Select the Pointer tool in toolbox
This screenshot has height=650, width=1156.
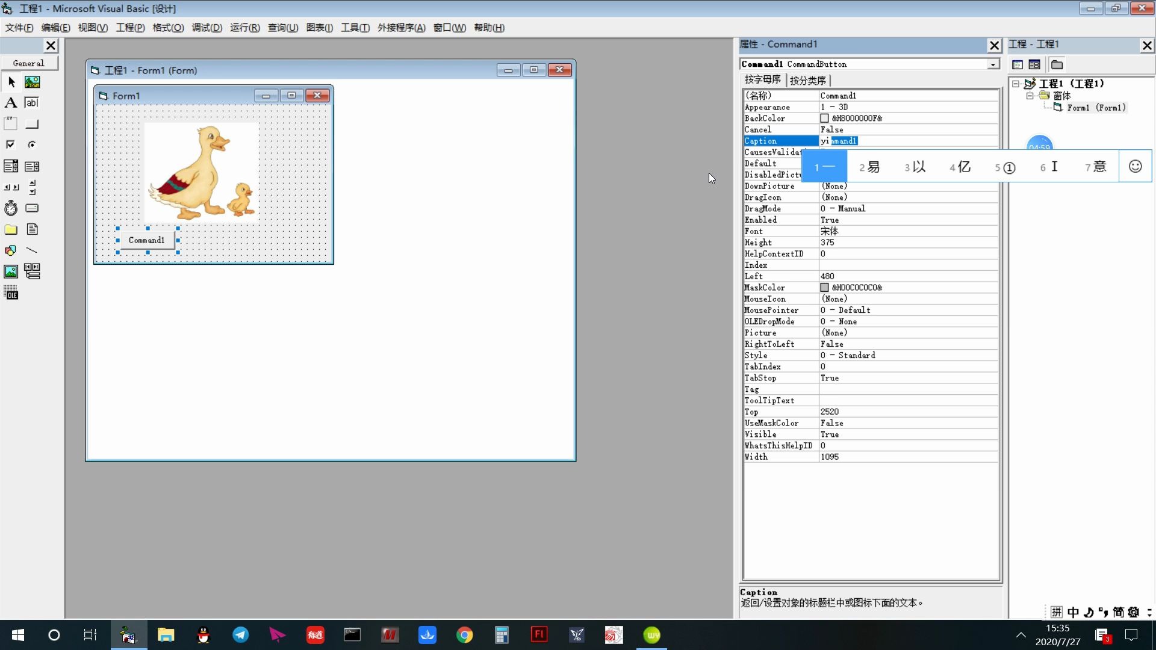click(x=11, y=82)
